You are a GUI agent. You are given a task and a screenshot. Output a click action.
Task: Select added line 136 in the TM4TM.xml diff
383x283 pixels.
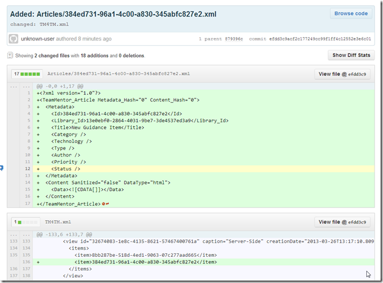click(27, 260)
